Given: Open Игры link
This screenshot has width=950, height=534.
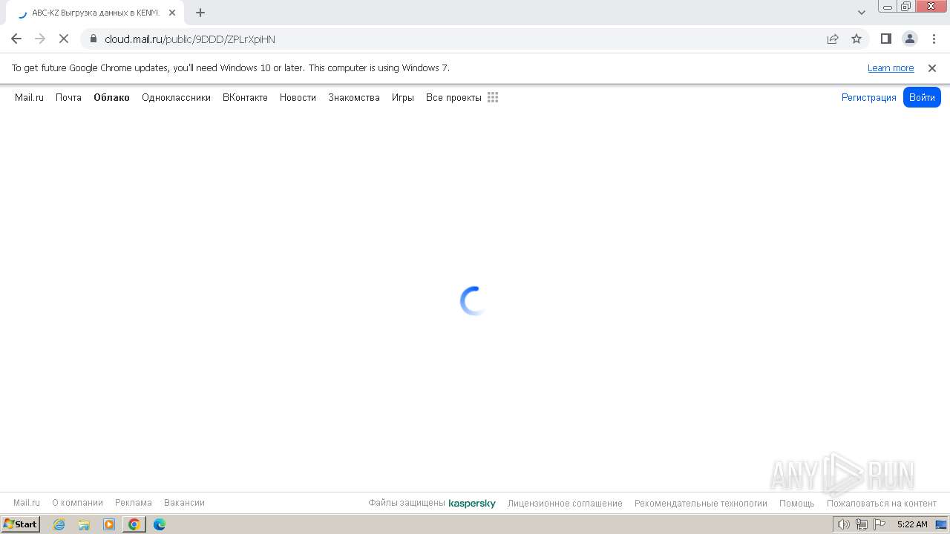Looking at the screenshot, I should (x=403, y=97).
